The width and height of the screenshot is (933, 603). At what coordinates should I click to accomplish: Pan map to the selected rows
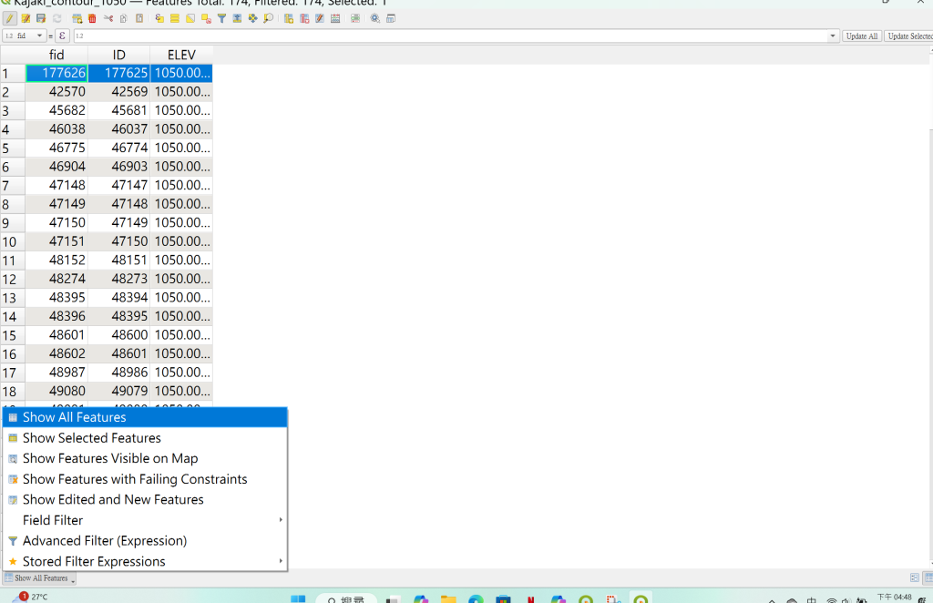(253, 18)
